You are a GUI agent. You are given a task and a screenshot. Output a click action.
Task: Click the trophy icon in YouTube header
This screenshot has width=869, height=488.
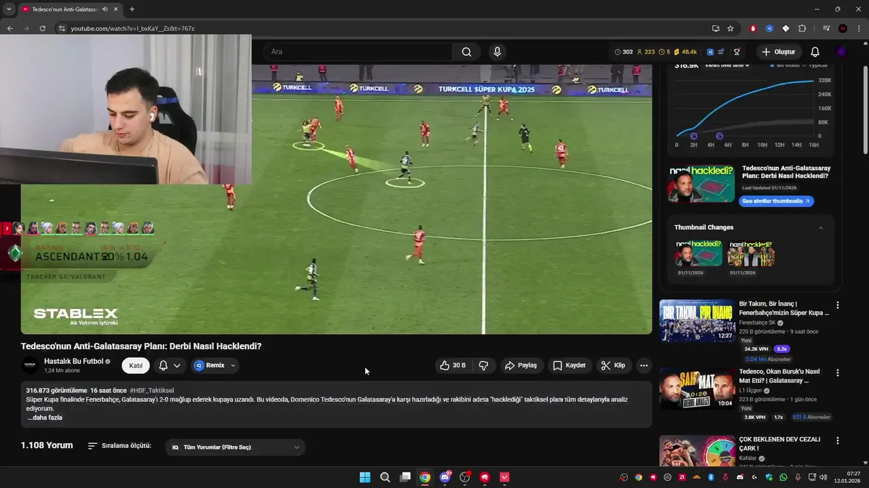737,52
